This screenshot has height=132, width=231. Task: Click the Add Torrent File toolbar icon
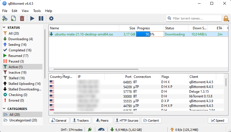13,19
